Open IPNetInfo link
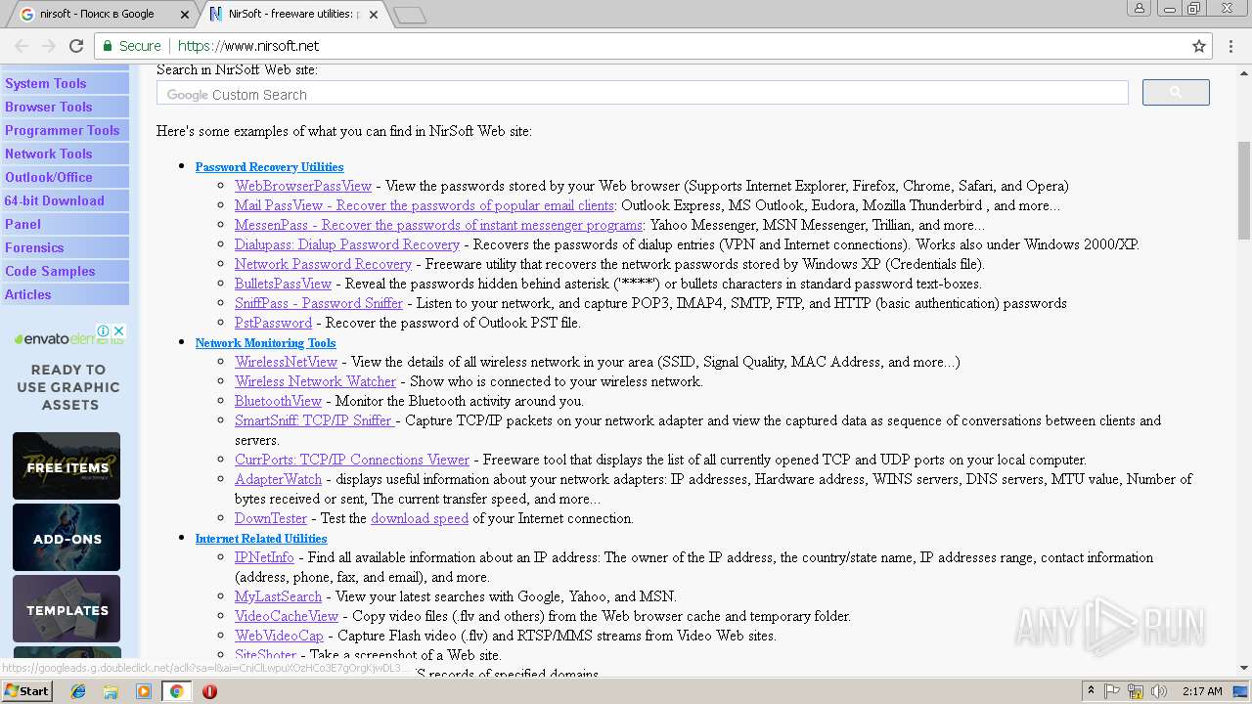Image resolution: width=1252 pixels, height=704 pixels. pyautogui.click(x=264, y=557)
